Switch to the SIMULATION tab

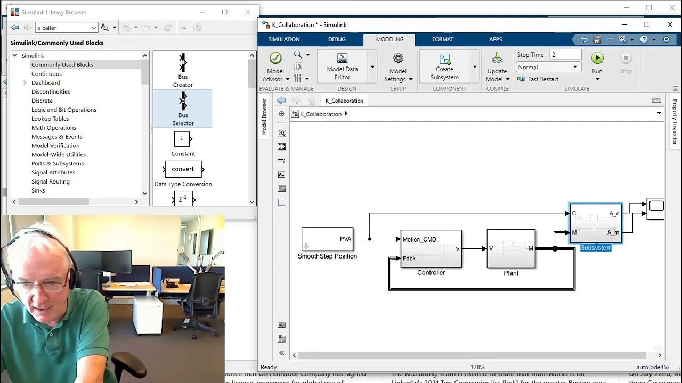pos(284,39)
